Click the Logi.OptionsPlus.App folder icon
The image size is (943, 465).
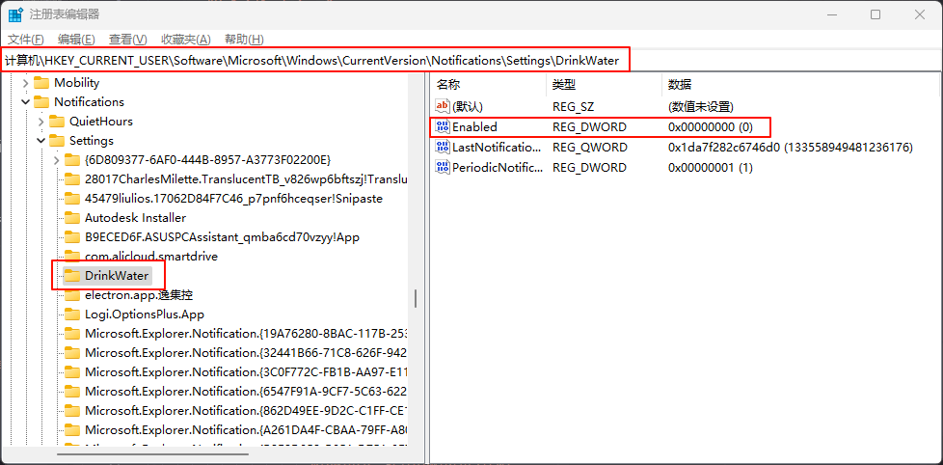click(x=72, y=315)
